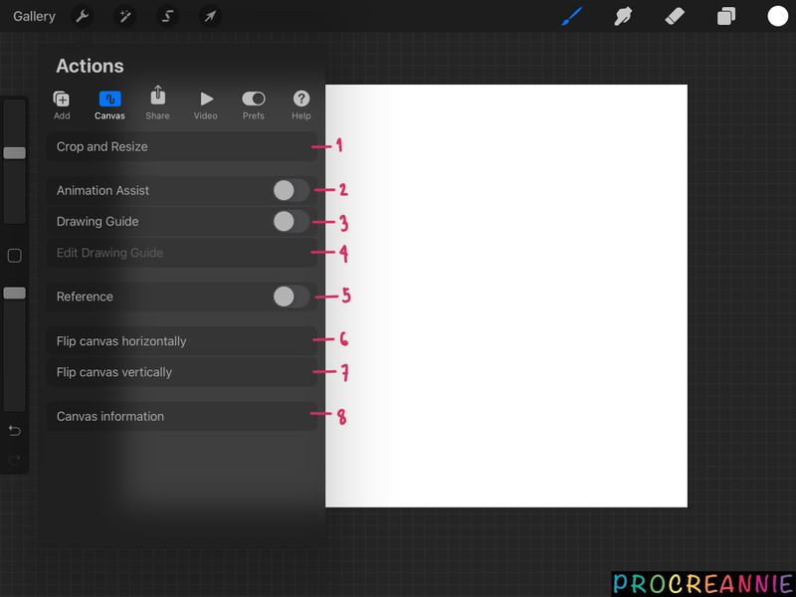This screenshot has height=597, width=796.
Task: Turn on the Reference switch
Action: (291, 297)
